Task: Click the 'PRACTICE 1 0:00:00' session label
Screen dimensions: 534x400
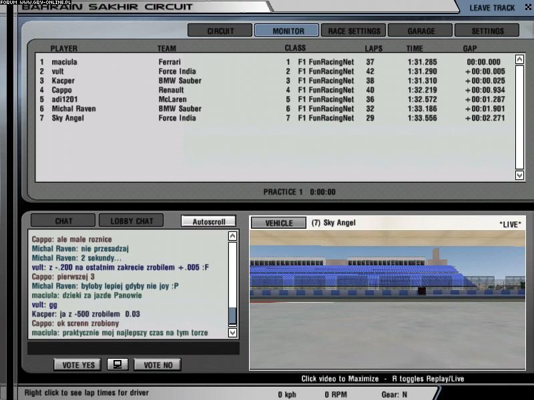Action: [x=299, y=192]
